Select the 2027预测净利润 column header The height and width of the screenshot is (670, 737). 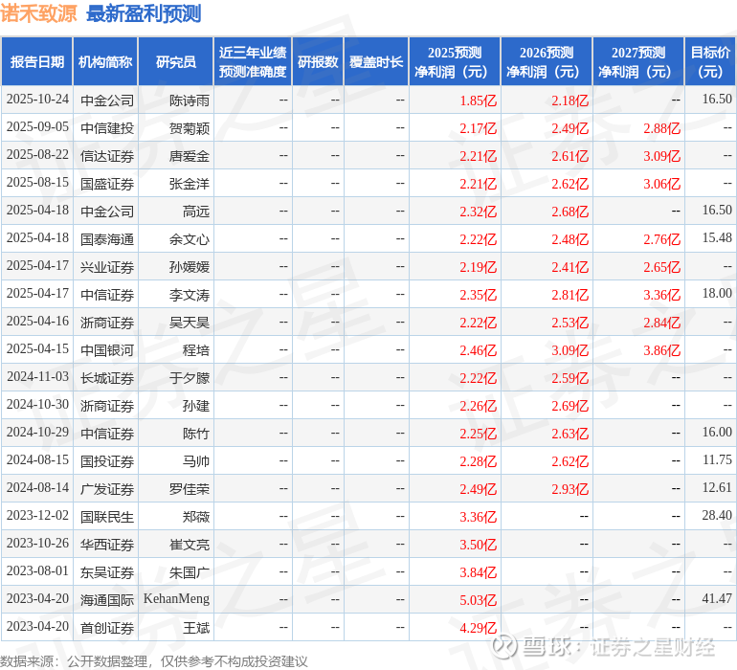click(x=638, y=61)
